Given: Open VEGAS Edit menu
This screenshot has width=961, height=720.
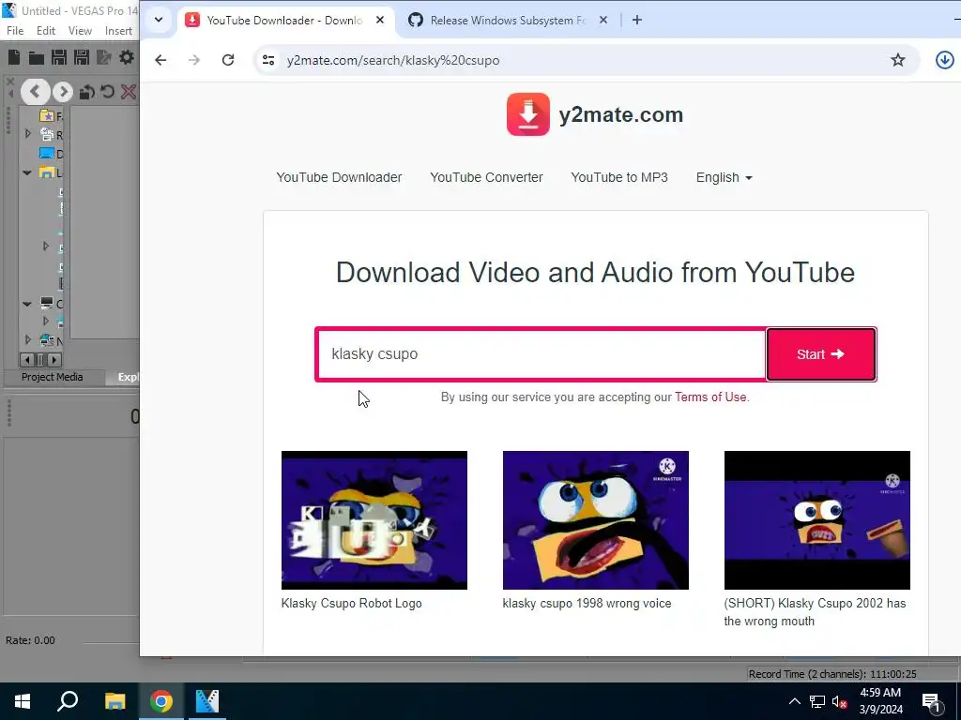Looking at the screenshot, I should [46, 31].
